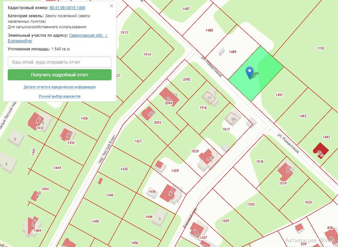338x247 pixels.
Task: Select parcel label 1434 on the map
Action: [x=71, y=143]
